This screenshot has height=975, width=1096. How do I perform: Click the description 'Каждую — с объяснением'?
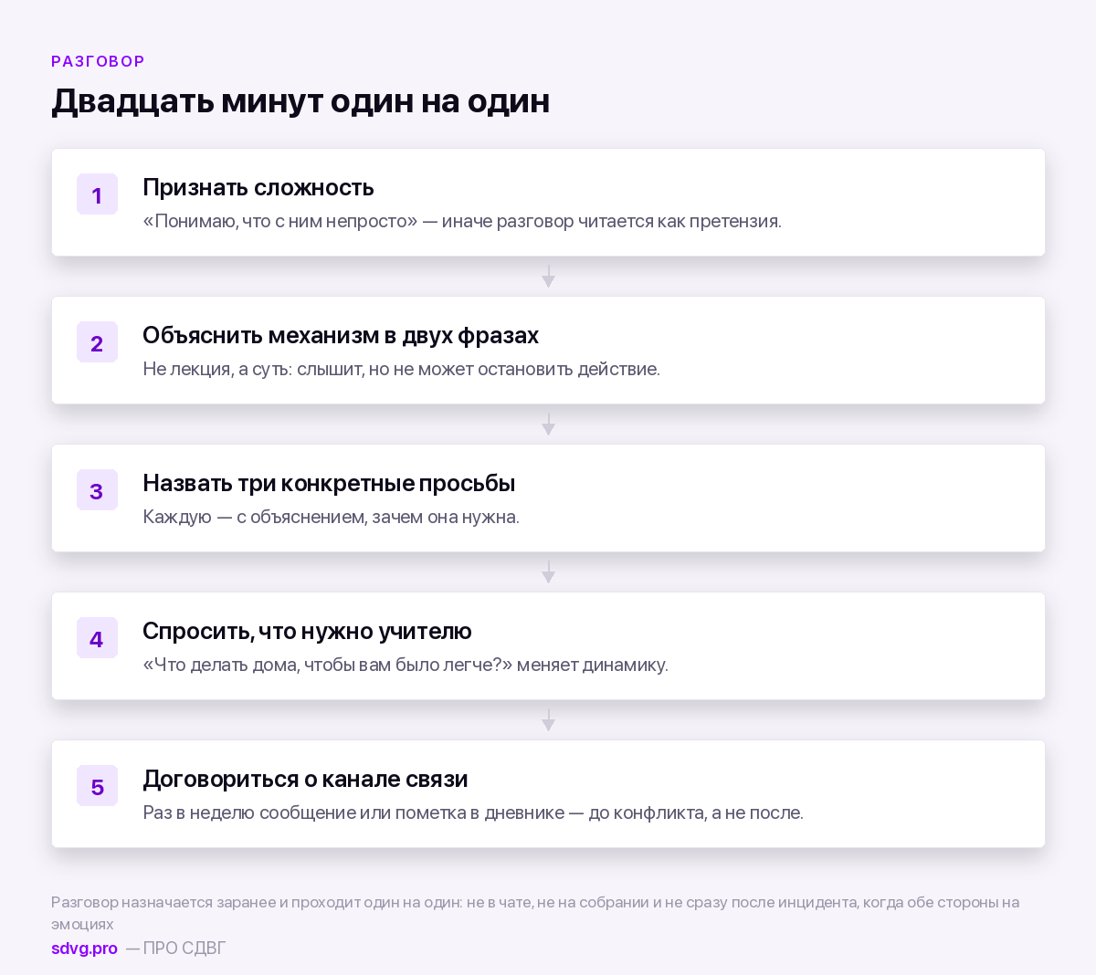click(x=254, y=517)
